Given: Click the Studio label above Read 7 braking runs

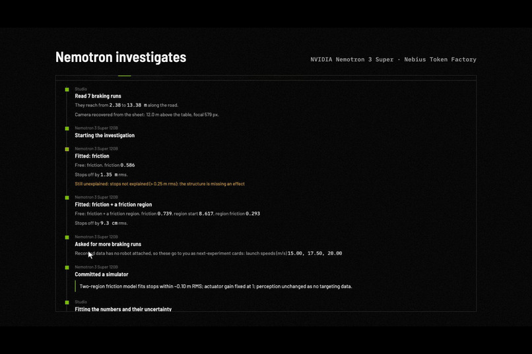Looking at the screenshot, I should tap(81, 89).
